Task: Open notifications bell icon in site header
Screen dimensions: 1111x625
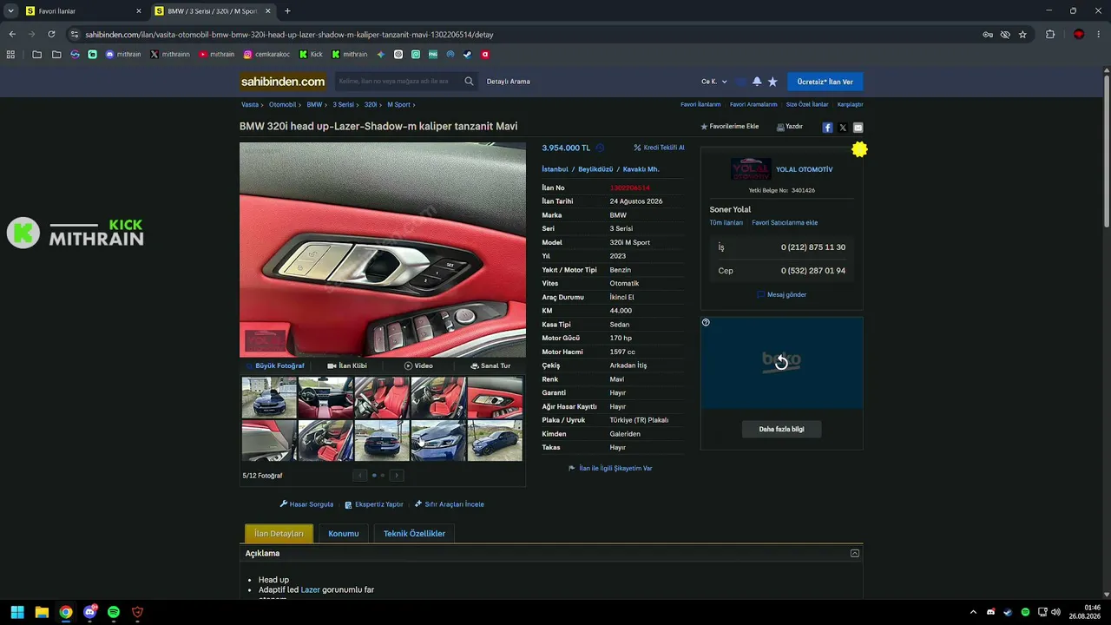Action: (757, 82)
